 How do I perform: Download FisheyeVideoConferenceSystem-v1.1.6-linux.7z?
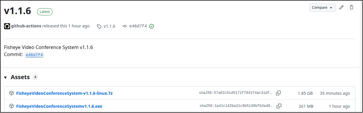pos(64,93)
